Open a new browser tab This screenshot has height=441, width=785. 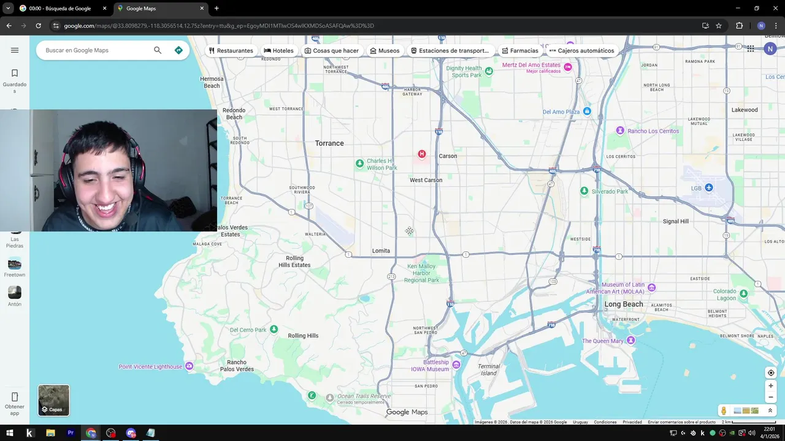click(x=216, y=9)
